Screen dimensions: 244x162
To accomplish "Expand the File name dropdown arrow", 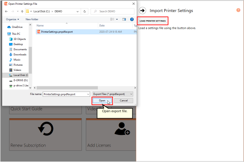I will point(88,94).
